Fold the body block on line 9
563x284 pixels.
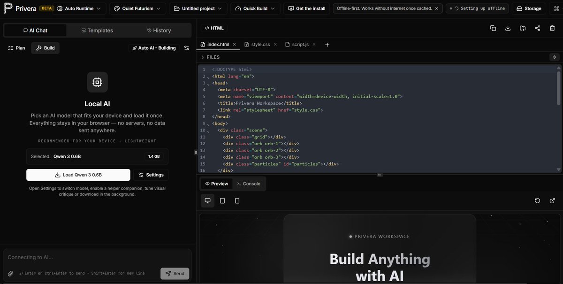(x=208, y=124)
